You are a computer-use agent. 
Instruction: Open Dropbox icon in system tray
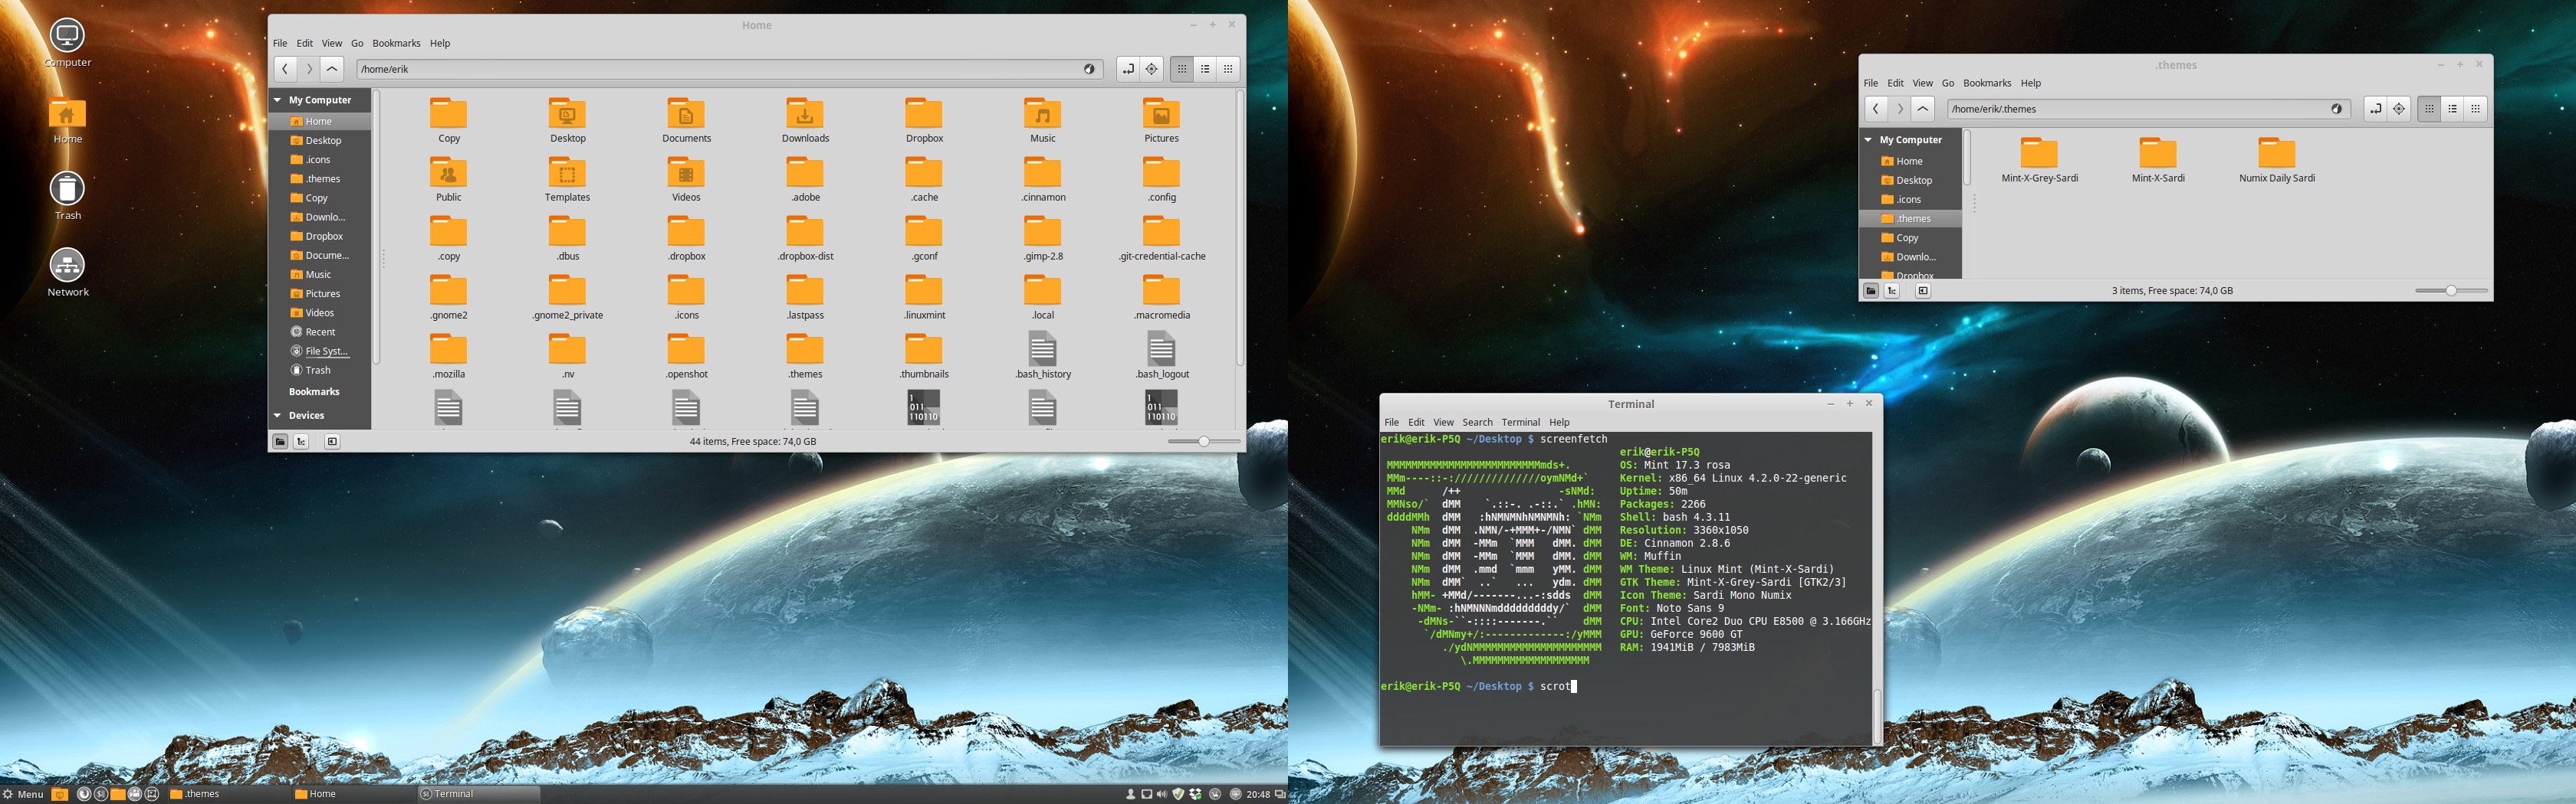tap(1195, 794)
